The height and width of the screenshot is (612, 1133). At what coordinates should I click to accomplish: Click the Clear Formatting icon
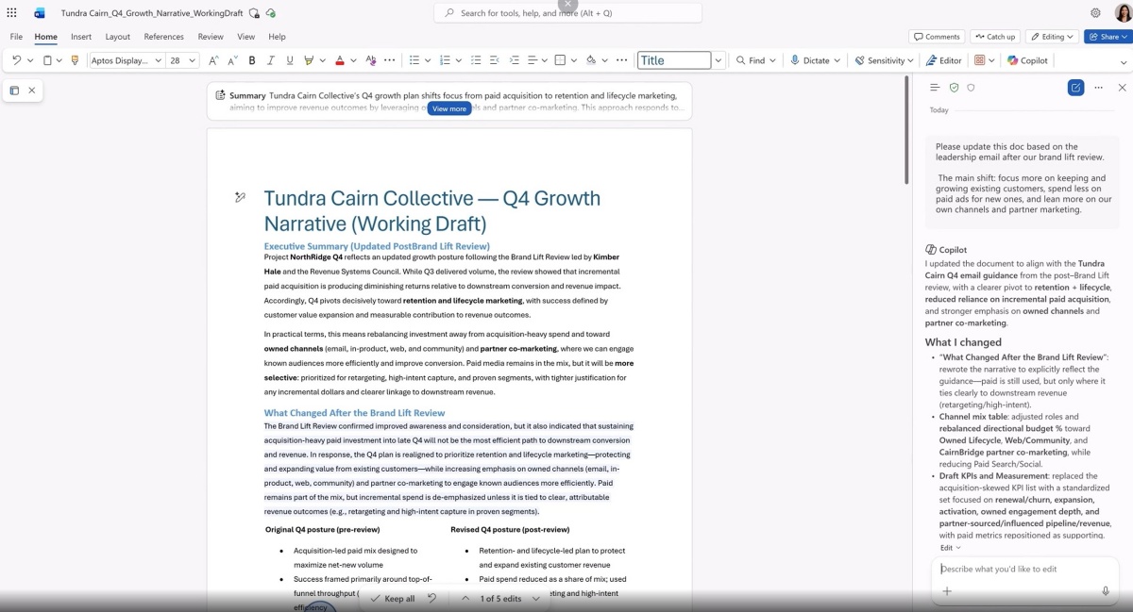pos(370,60)
